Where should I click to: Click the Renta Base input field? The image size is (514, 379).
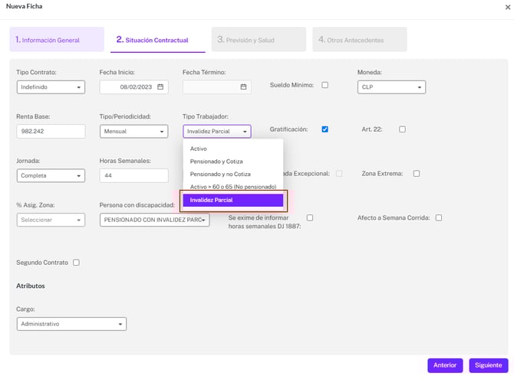click(51, 132)
